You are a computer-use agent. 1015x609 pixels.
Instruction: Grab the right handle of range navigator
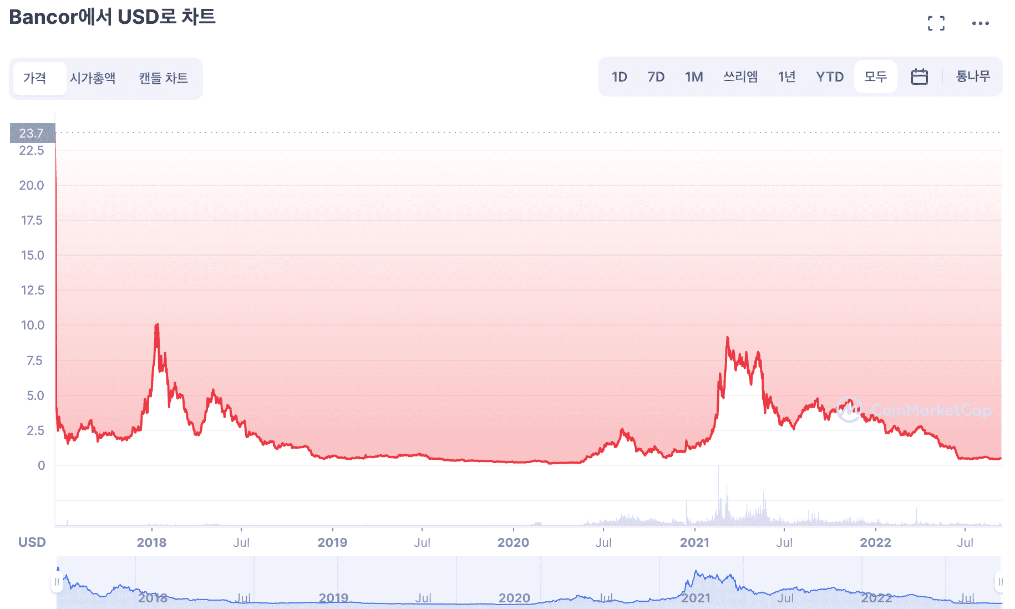pos(999,582)
